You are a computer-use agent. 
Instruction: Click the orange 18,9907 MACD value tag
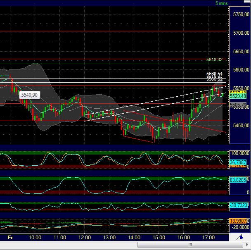[x=238, y=221]
